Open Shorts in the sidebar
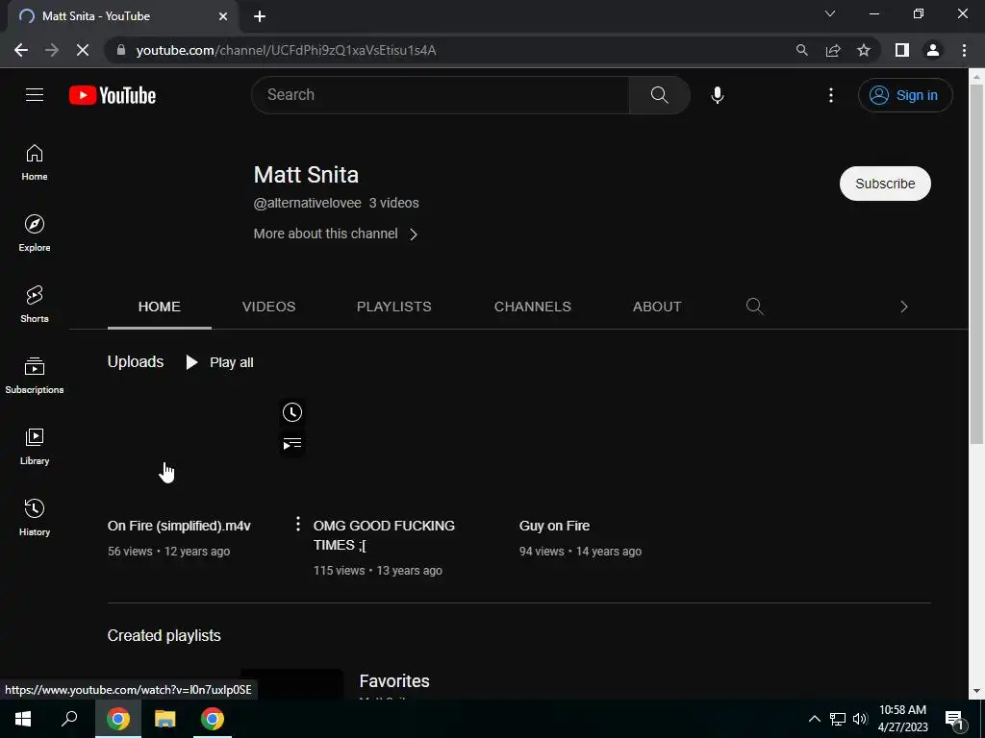This screenshot has height=738, width=985. (35, 305)
